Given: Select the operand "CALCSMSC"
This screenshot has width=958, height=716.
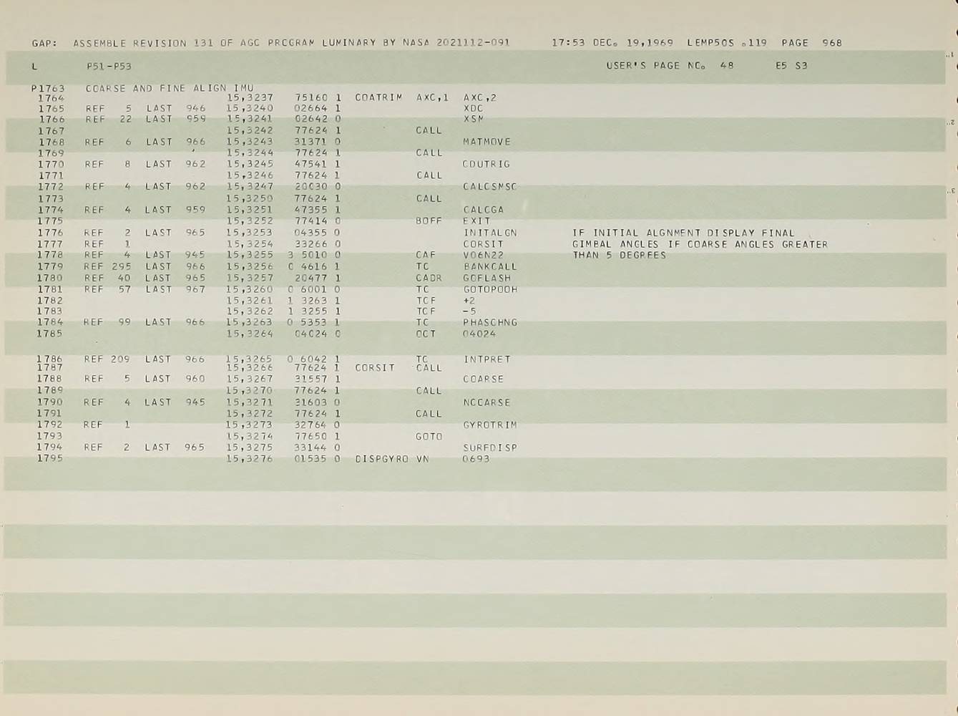Looking at the screenshot, I should [489, 187].
